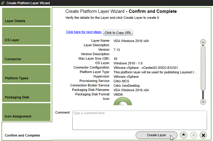Click the Hypervisor value 'VMware vSphere'

coord(126,77)
